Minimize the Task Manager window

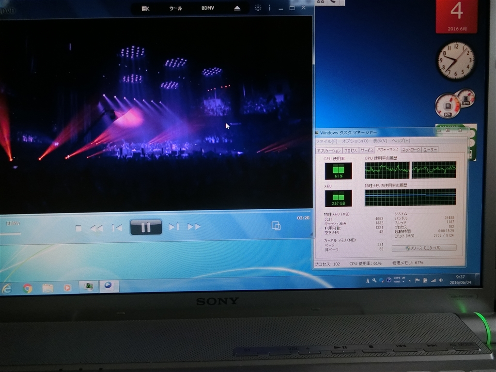click(x=439, y=130)
